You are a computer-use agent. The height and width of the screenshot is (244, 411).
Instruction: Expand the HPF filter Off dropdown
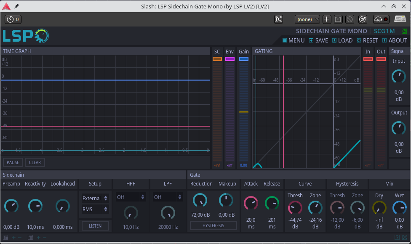pyautogui.click(x=131, y=197)
